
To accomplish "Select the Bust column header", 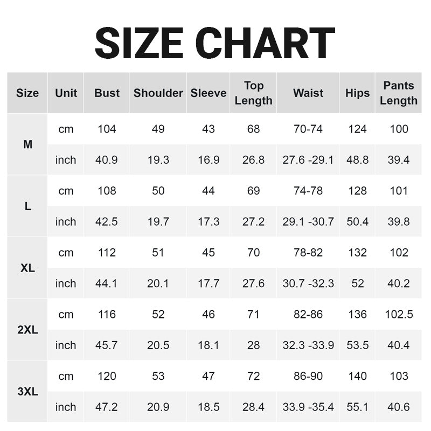I will click(x=107, y=93).
